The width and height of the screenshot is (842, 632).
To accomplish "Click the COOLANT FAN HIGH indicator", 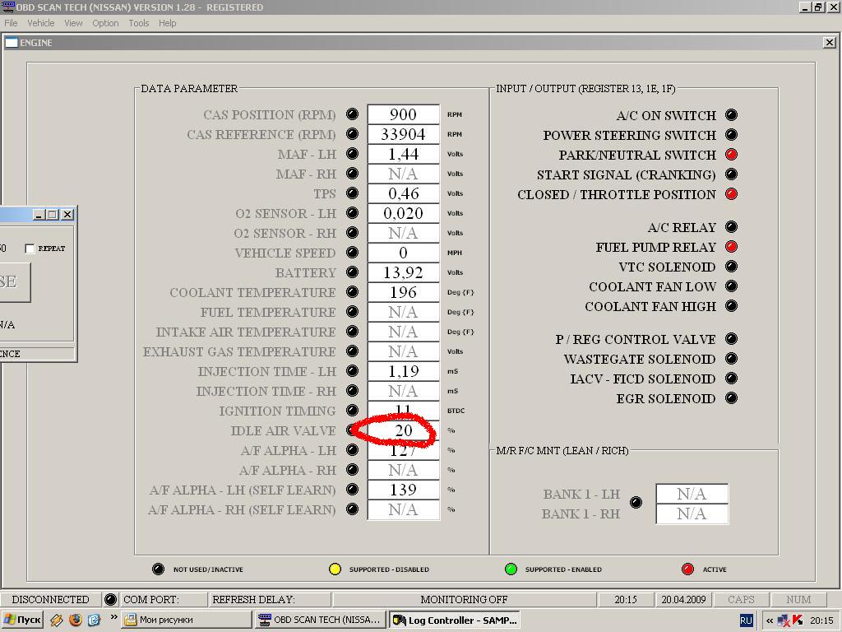I will tap(731, 306).
